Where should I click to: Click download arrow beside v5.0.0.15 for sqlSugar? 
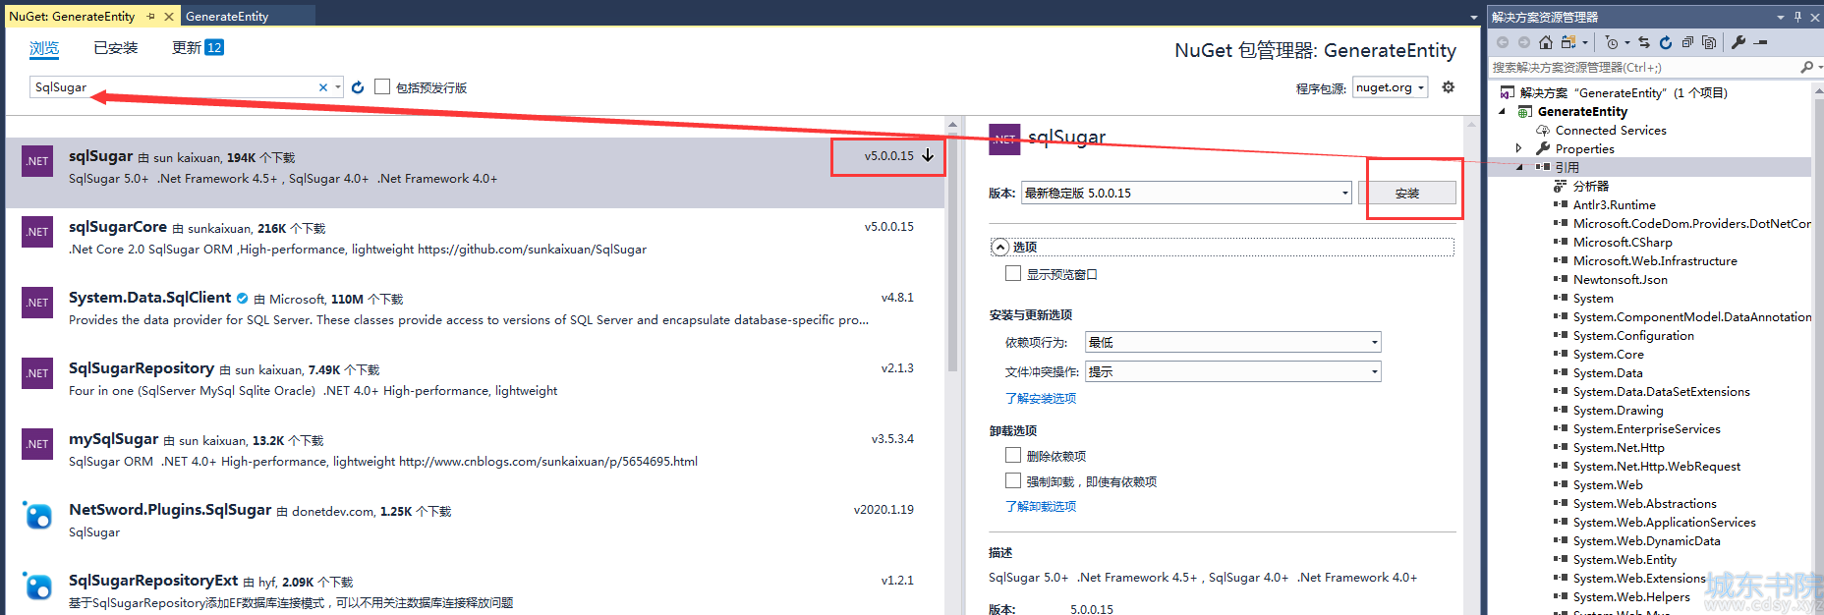click(x=928, y=155)
